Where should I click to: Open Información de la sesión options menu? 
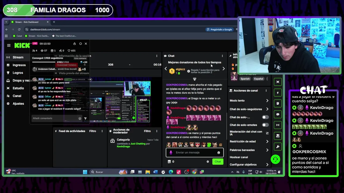(157, 56)
